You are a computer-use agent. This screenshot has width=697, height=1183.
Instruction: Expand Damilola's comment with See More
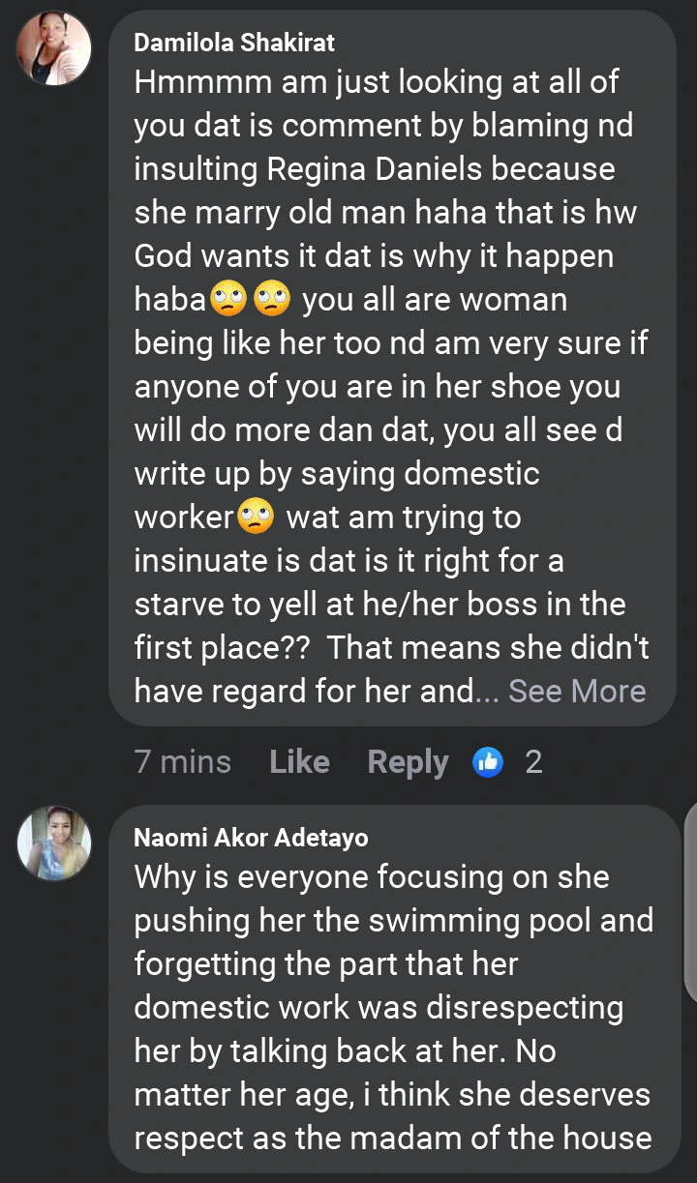point(577,691)
